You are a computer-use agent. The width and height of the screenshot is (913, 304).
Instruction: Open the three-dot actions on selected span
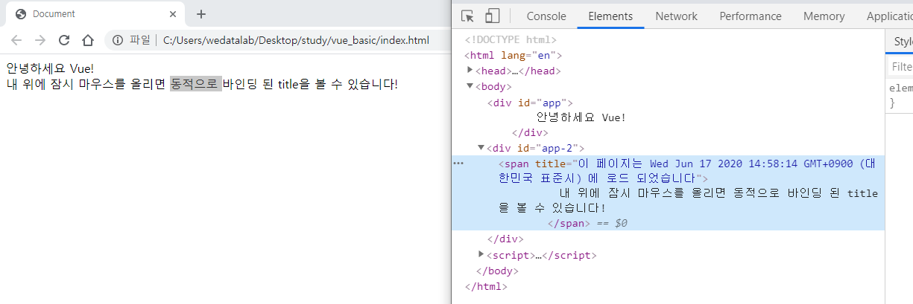click(458, 163)
